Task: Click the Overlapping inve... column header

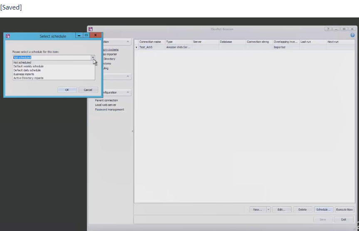Action: (x=286, y=42)
